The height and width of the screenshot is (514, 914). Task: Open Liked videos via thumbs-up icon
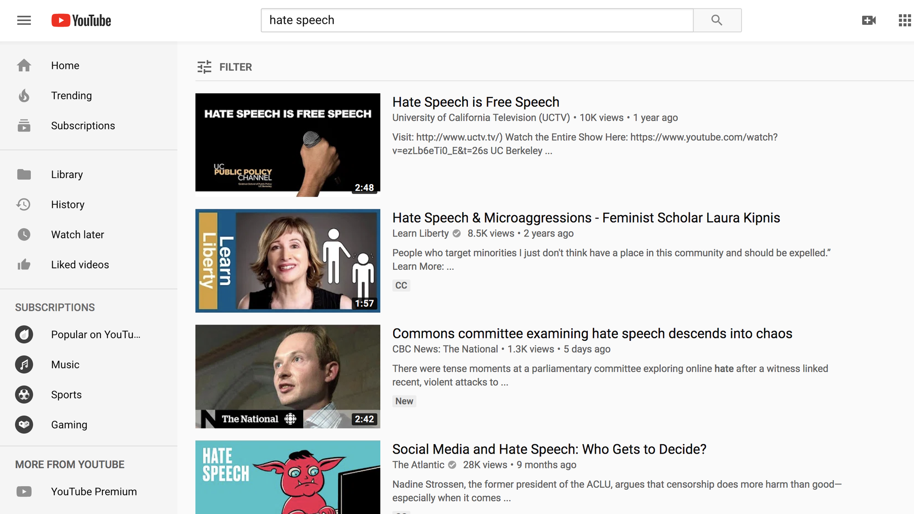click(x=24, y=264)
